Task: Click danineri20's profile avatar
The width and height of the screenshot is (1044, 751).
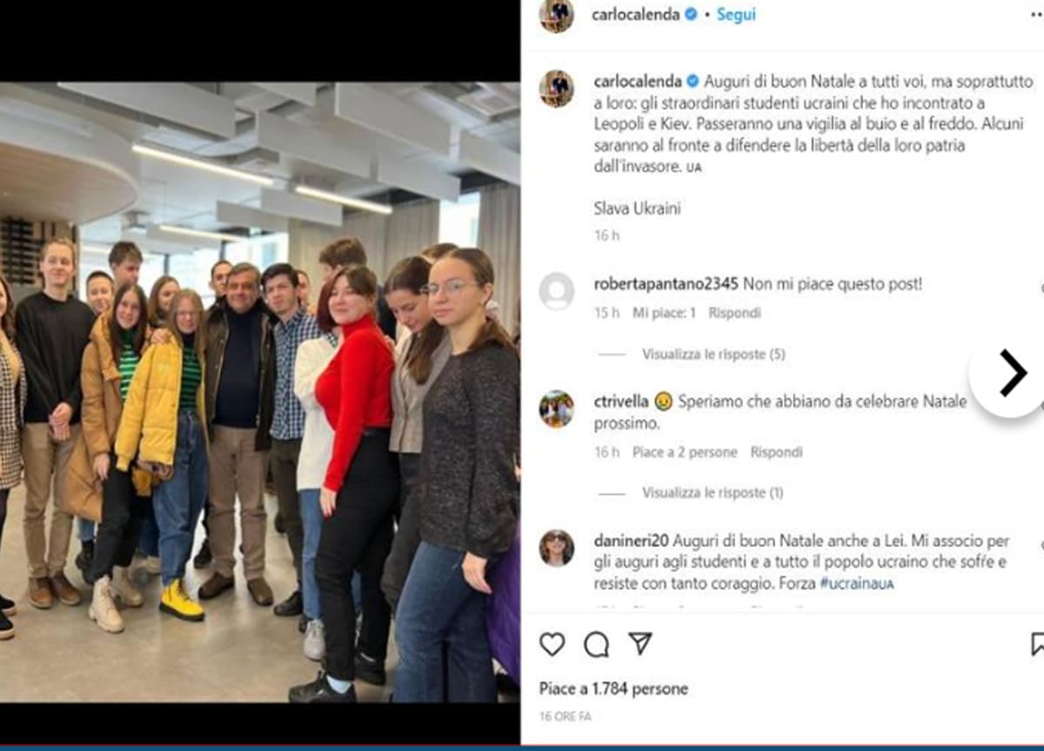Action: (556, 548)
